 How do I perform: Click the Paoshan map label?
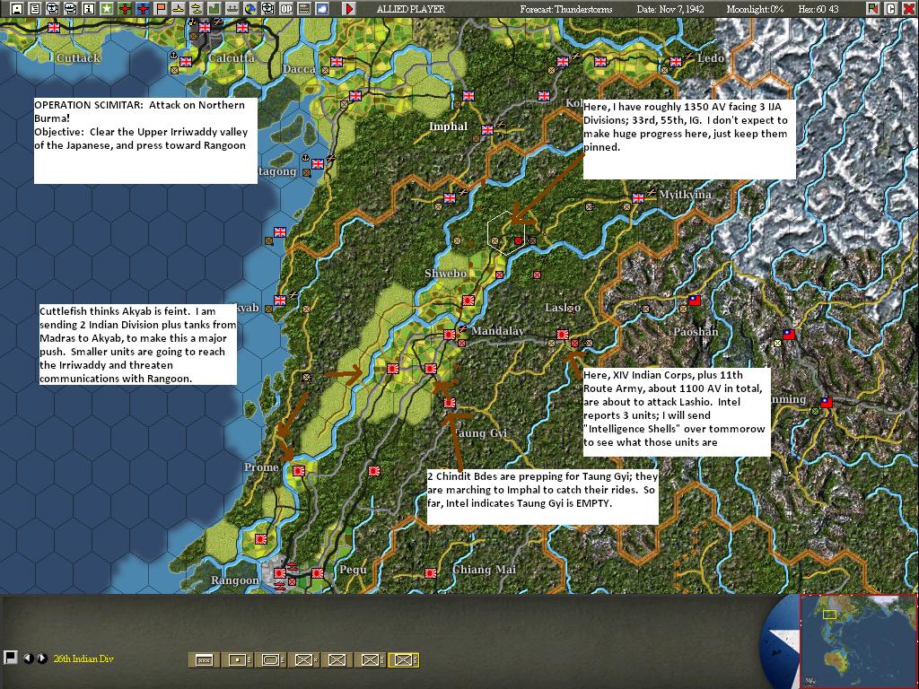696,332
